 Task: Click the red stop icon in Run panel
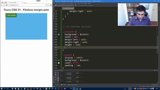pos(55,74)
